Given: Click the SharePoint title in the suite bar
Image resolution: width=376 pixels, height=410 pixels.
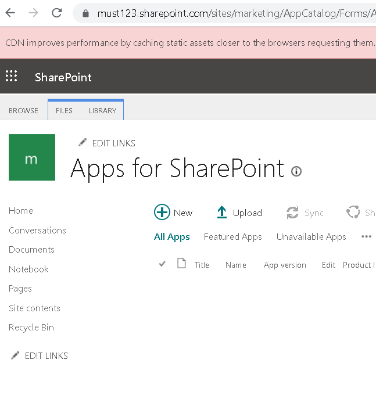Looking at the screenshot, I should [x=63, y=77].
